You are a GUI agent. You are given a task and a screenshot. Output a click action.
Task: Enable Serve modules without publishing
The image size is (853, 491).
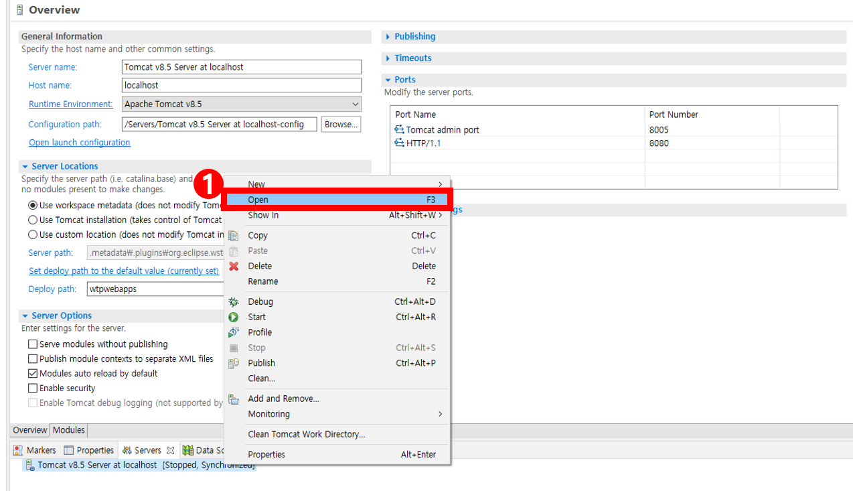click(33, 344)
